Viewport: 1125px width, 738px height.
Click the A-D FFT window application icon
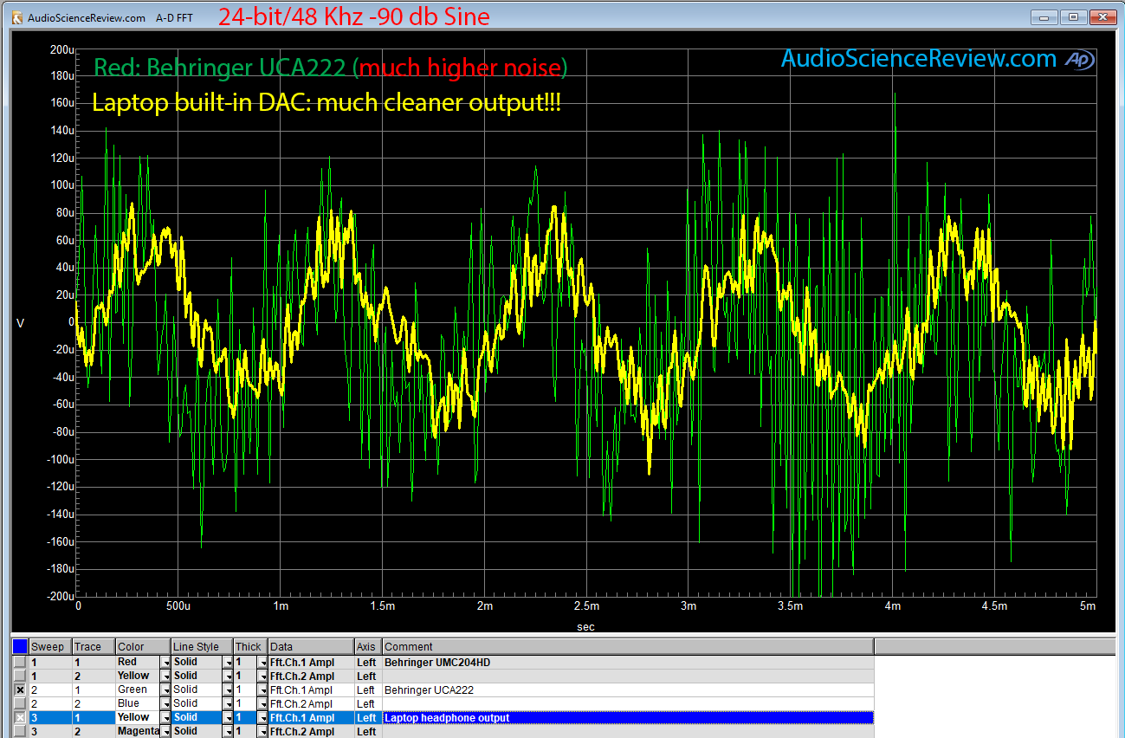[x=16, y=16]
